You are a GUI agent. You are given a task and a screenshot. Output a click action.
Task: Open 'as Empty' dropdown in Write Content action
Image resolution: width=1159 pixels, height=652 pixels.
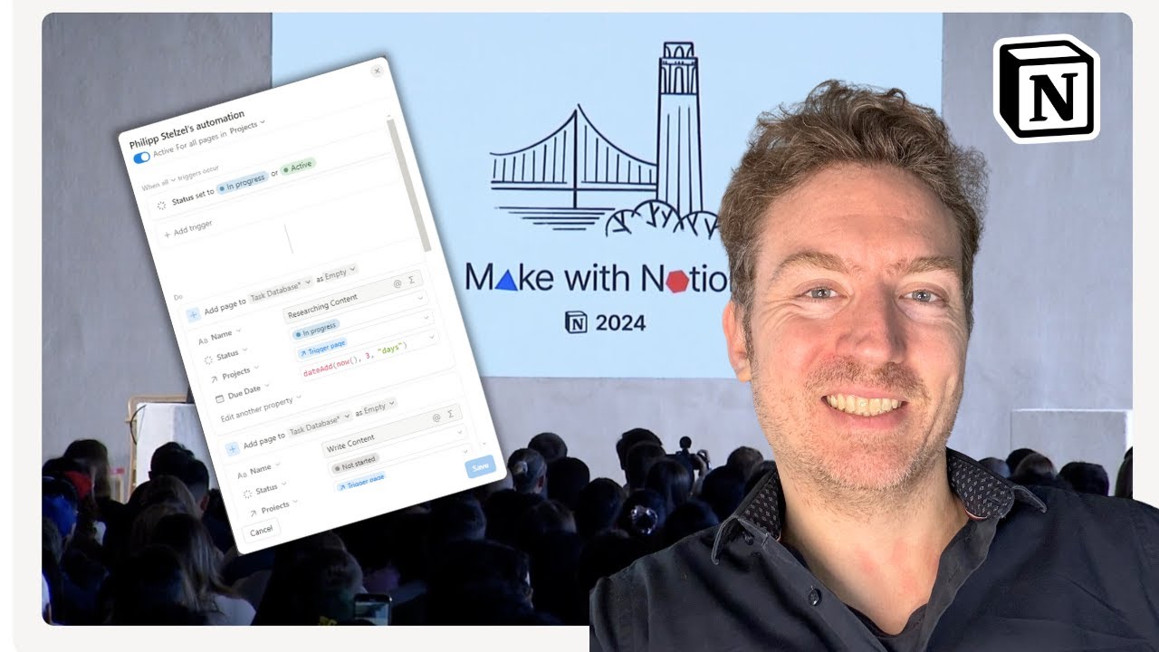(376, 407)
